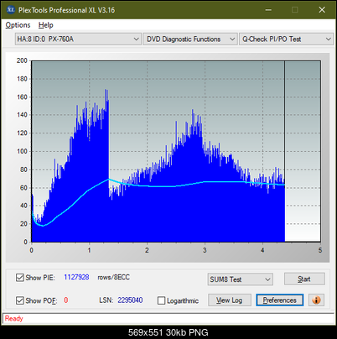Click the PlexTools XL app icon
Screen dimensions: 337x339
point(11,10)
